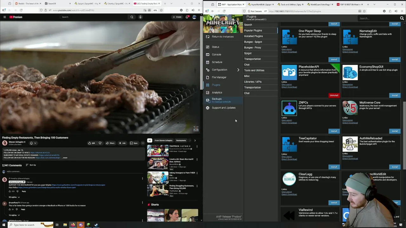Open options for TRAPPIN IN JAPAN 4 video
Viewport: 406px width, 228px height.
tap(197, 147)
